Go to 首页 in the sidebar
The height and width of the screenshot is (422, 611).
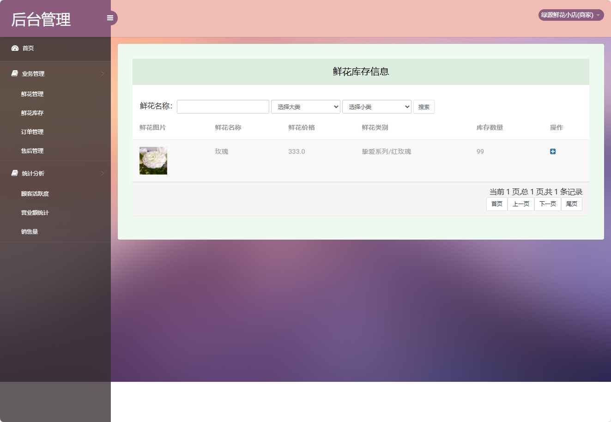[28, 48]
